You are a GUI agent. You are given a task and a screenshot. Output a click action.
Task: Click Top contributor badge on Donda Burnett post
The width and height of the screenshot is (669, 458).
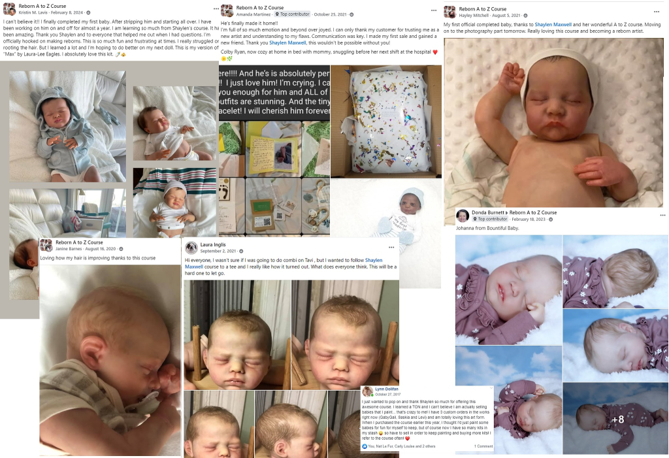(490, 219)
